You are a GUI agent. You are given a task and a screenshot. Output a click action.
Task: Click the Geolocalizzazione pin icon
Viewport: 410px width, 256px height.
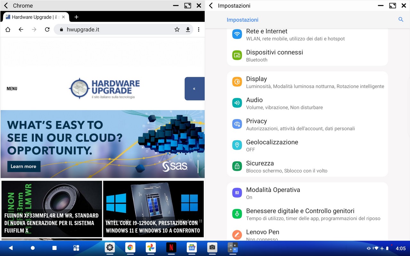(x=237, y=145)
